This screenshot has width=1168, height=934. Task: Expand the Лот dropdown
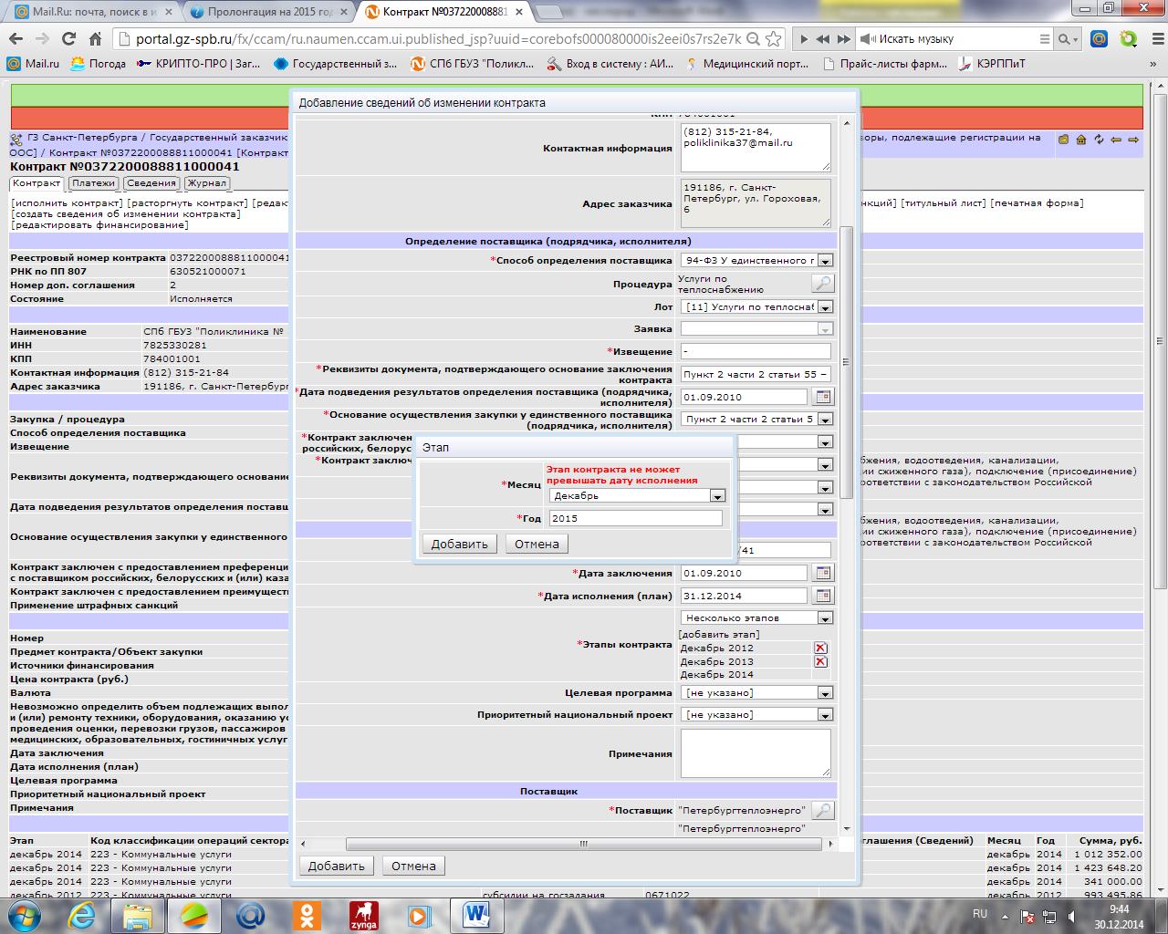[x=825, y=307]
